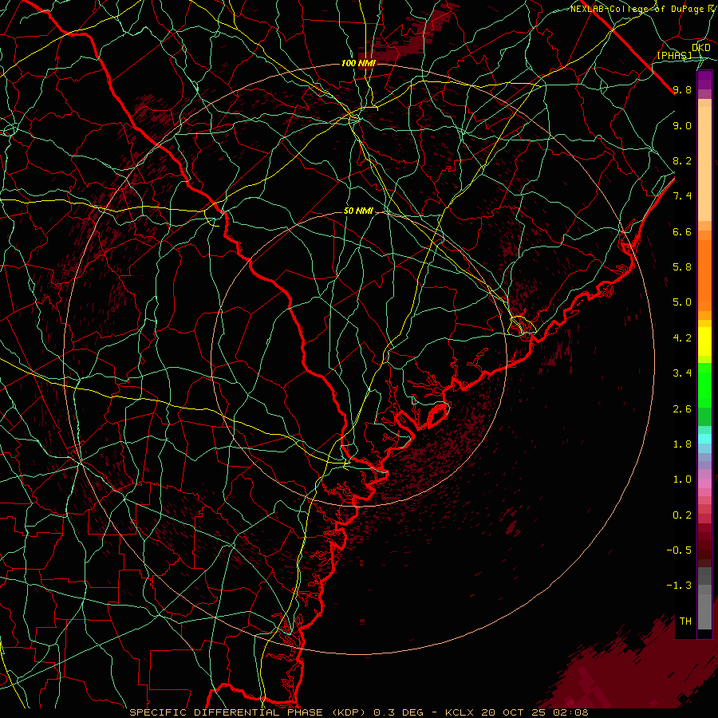Screen dimensions: 718x718
Task: Click the -1.3 legend value
Action: (679, 586)
